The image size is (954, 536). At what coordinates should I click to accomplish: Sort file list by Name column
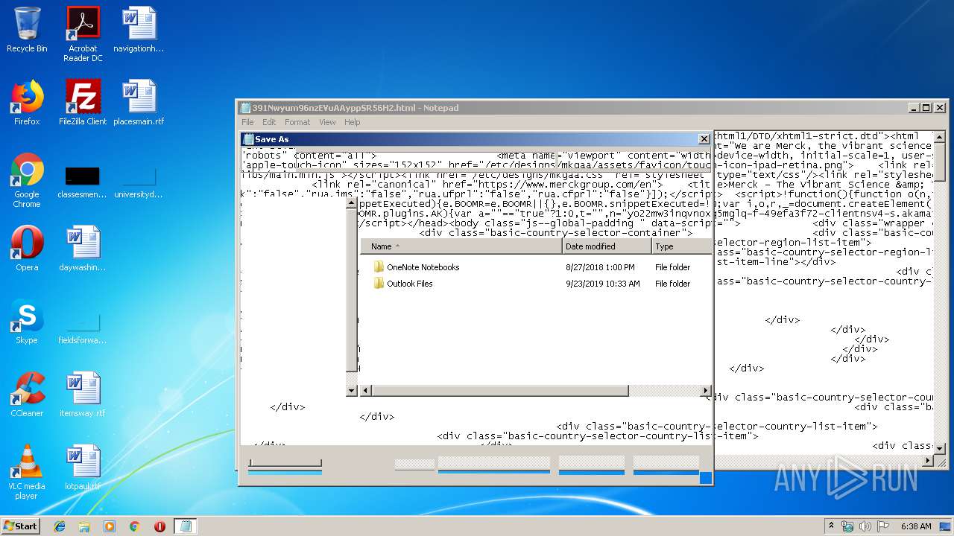coord(461,246)
